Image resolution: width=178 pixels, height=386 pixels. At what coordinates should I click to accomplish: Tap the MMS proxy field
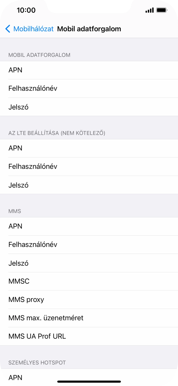pos(89,300)
